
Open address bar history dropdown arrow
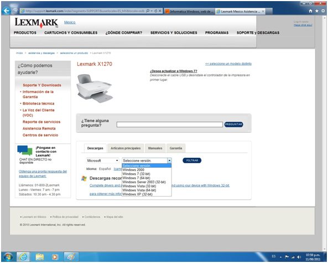(152, 11)
